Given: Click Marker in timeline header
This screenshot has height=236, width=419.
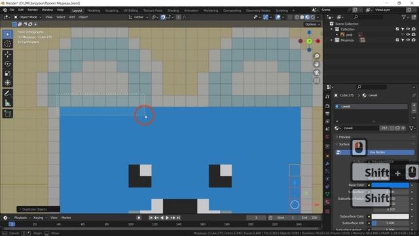Looking at the screenshot, I should (x=66, y=218).
